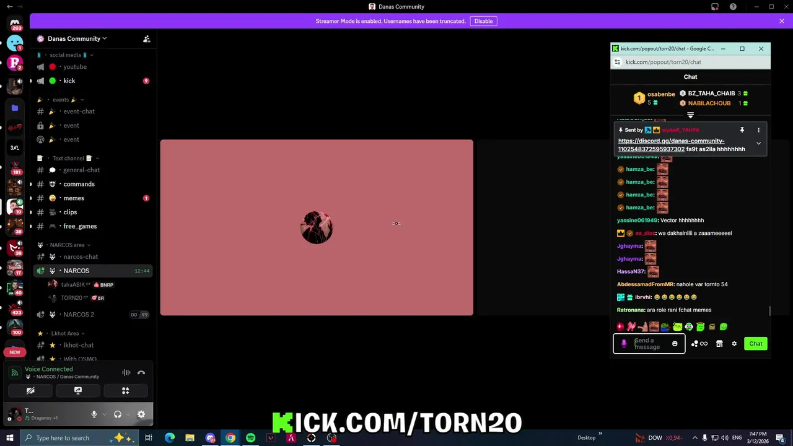Unpin message with the pin icon
The height and width of the screenshot is (446, 793).
tap(742, 130)
